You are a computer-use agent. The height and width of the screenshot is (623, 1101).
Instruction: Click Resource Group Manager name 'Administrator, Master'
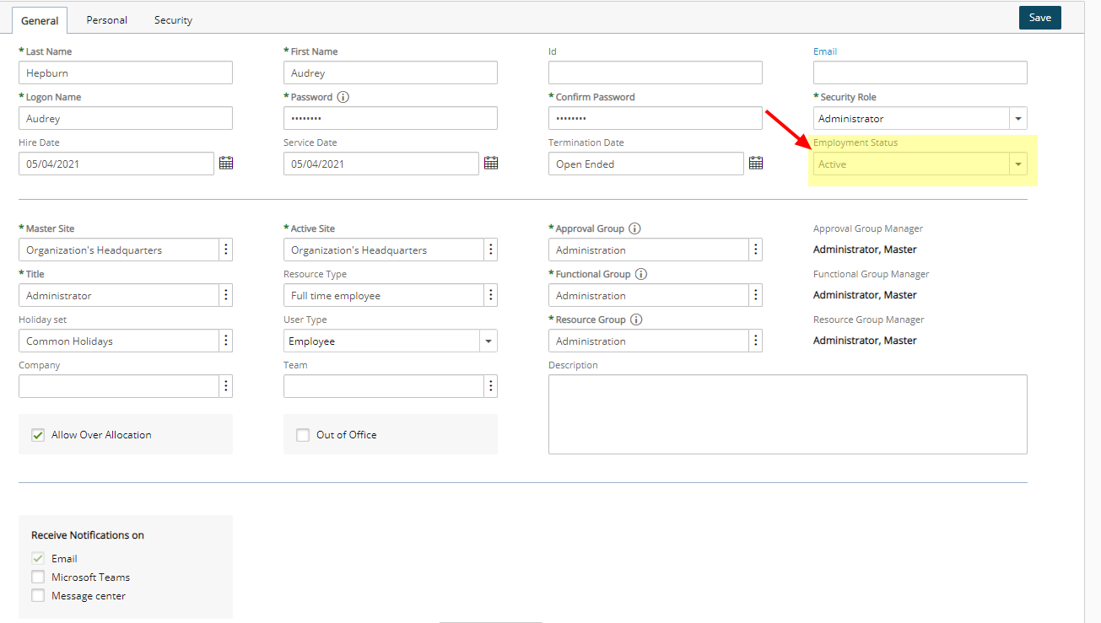[865, 341]
